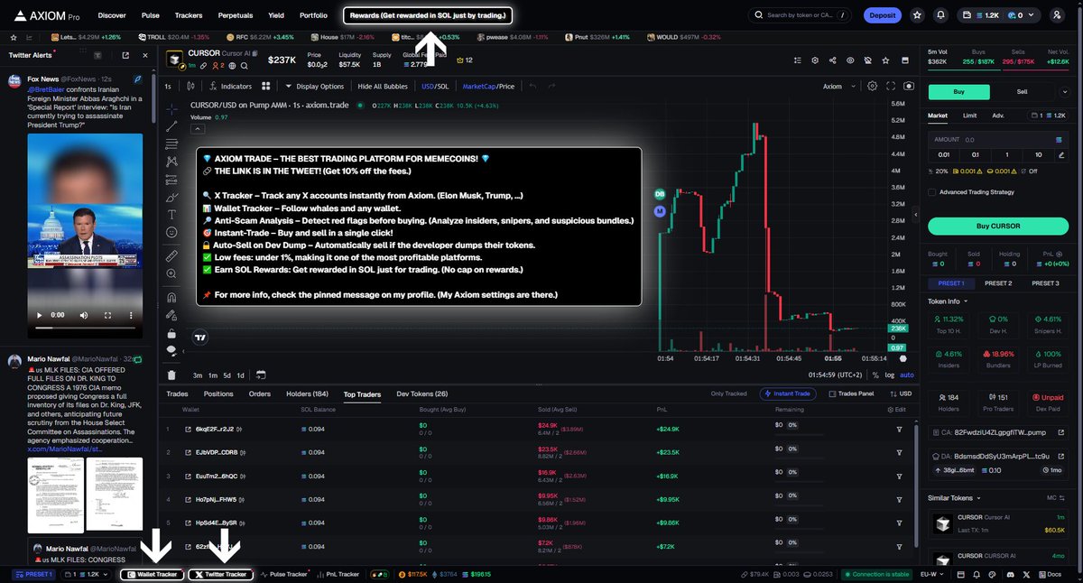Switch to the Sell side
Image resolution: width=1083 pixels, height=583 pixels.
(x=1022, y=91)
